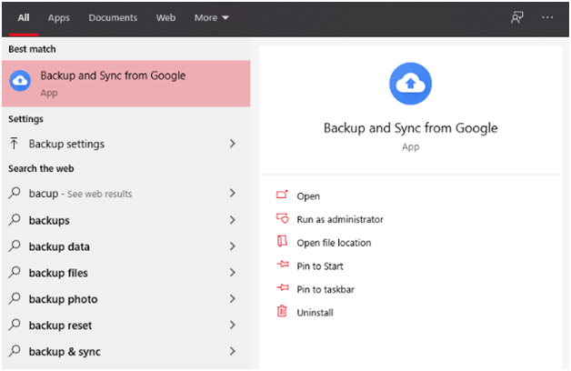Select the Backup and Sync from Google best match
Screen dimensions: 571x371
126,84
